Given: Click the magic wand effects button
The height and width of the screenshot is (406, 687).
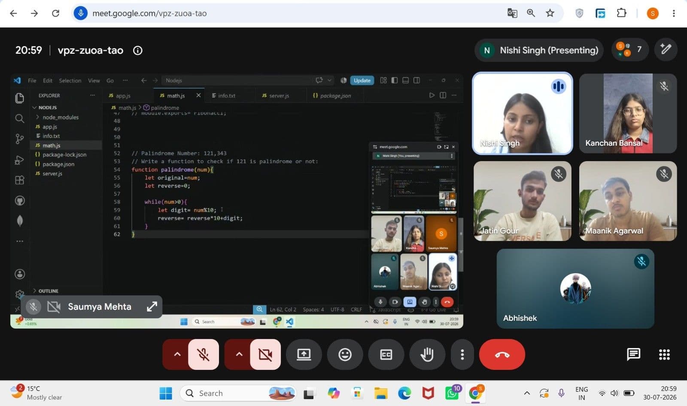Looking at the screenshot, I should 666,49.
